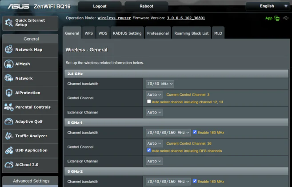Open Parental Controls menu item
292x187 pixels.
(30, 107)
